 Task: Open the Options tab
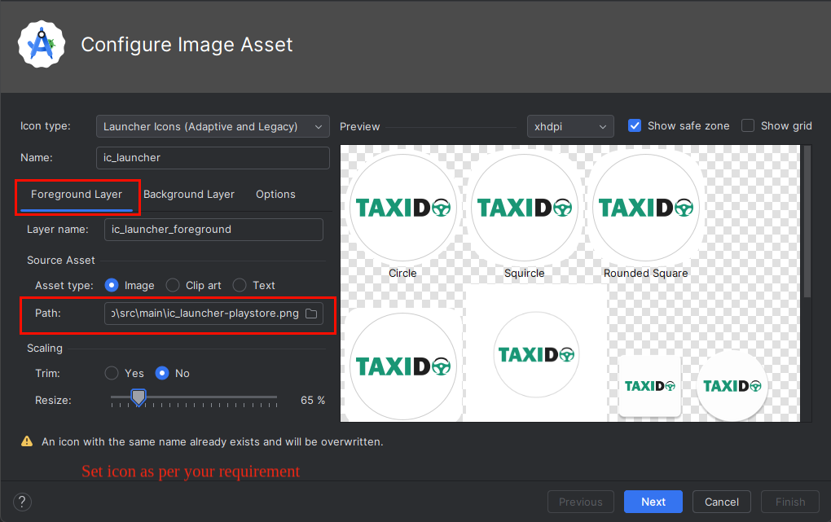coord(275,195)
